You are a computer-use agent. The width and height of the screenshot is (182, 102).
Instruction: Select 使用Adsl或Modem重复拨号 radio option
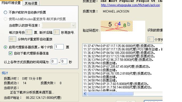pyautogui.click(x=5, y=19)
